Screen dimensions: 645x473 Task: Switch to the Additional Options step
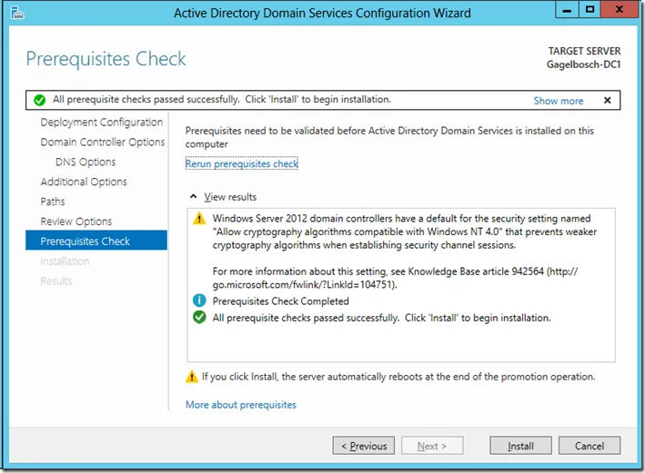[x=83, y=182]
